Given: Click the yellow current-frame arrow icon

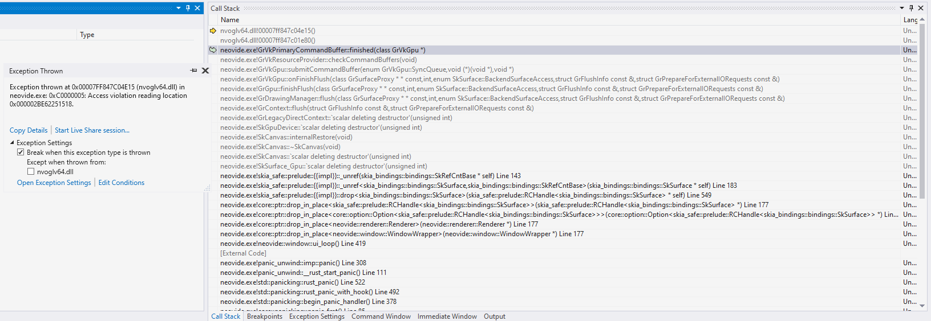Looking at the screenshot, I should point(213,31).
